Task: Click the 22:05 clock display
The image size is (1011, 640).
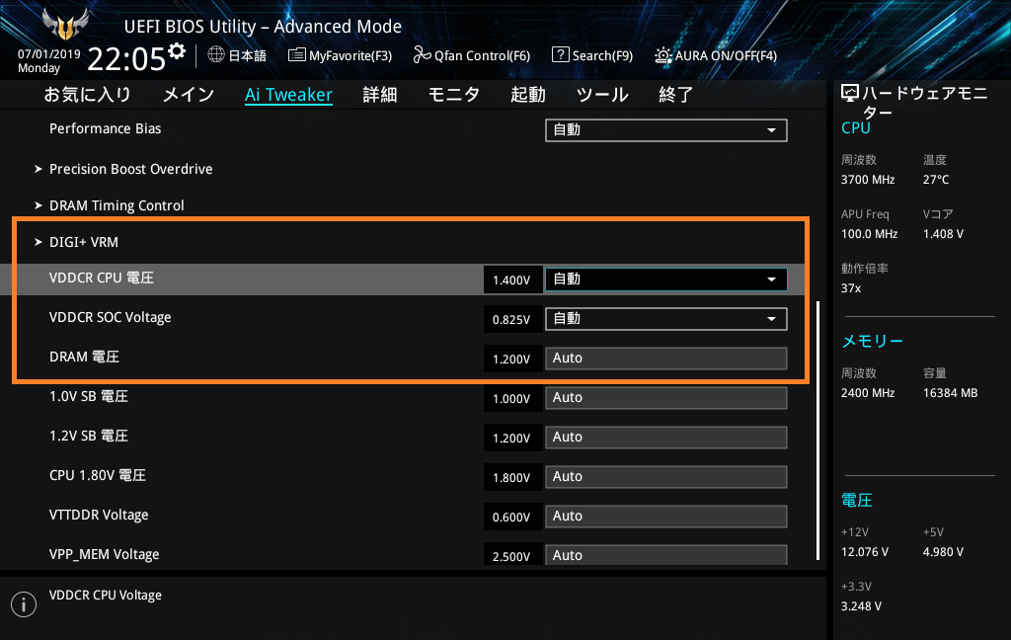Action: pyautogui.click(x=126, y=59)
